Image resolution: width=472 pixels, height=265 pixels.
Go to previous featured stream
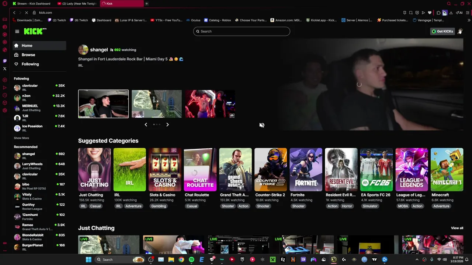(x=146, y=125)
